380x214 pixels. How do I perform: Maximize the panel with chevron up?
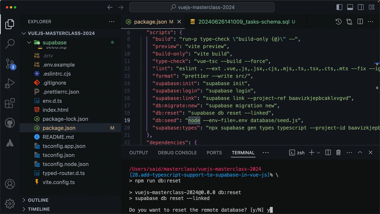pos(360,152)
